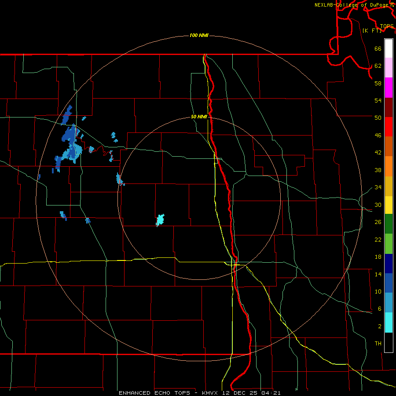Select the legend value 54
Viewport: 396px width, 396px height.
coord(378,100)
